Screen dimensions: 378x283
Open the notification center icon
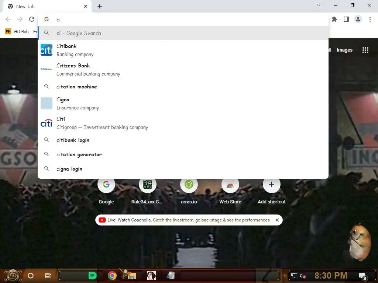click(362, 276)
